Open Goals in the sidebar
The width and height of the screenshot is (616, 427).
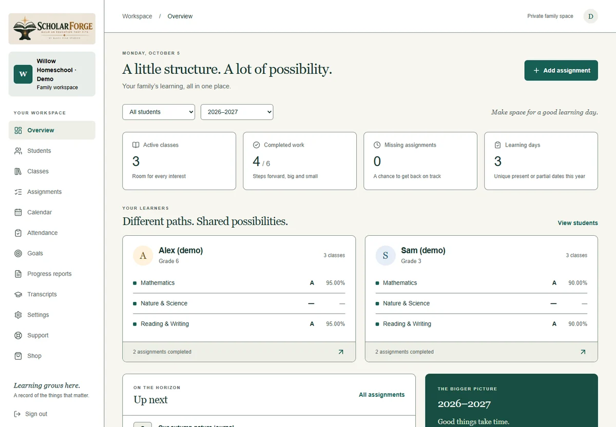[x=52, y=253]
